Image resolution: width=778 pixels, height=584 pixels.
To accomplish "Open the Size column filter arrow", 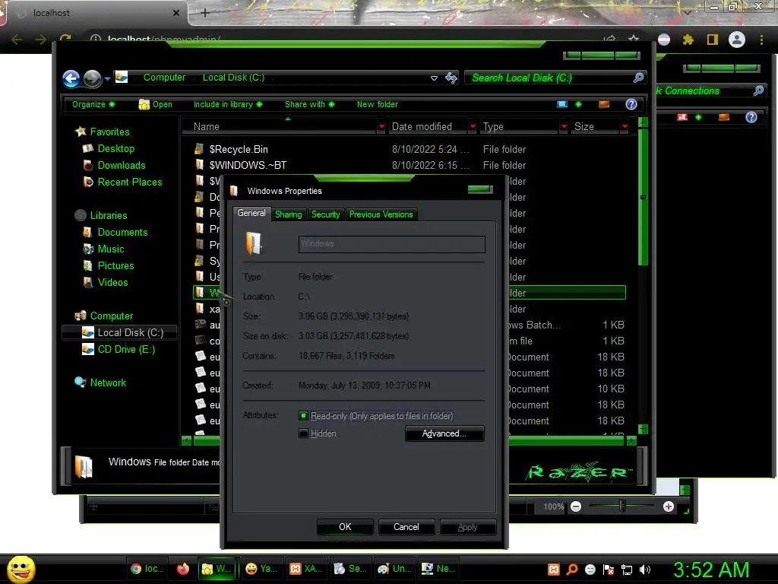I will click(x=625, y=127).
